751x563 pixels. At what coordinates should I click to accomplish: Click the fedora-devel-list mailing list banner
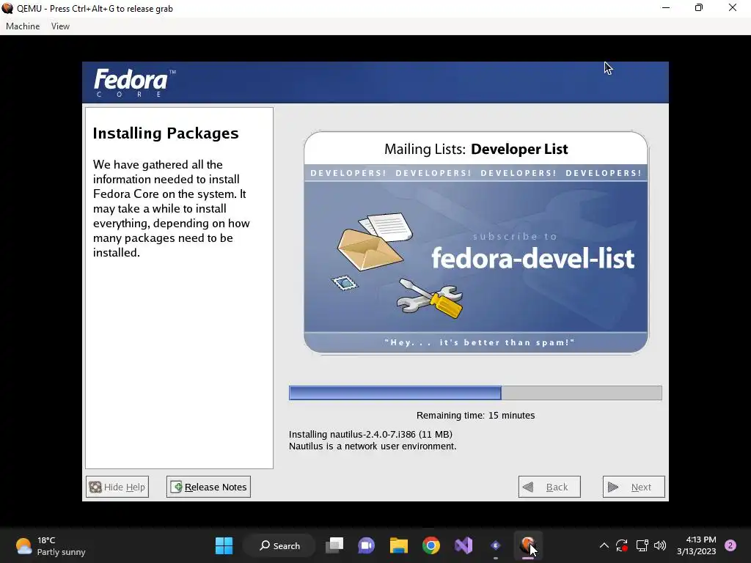coord(475,243)
